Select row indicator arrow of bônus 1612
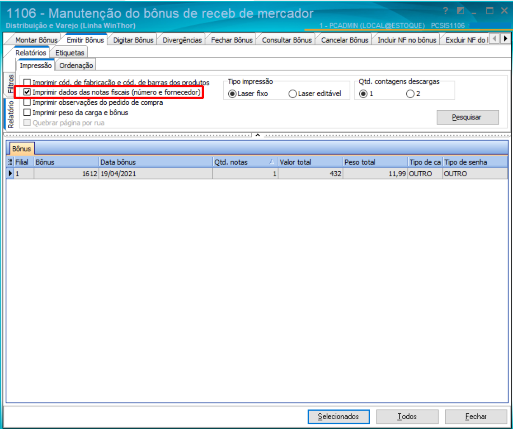This screenshot has width=513, height=429. 10,173
